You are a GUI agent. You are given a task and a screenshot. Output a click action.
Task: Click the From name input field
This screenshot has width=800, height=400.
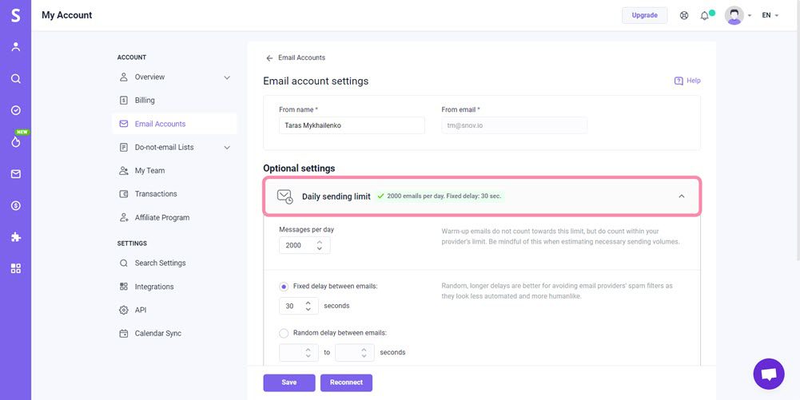pos(352,125)
